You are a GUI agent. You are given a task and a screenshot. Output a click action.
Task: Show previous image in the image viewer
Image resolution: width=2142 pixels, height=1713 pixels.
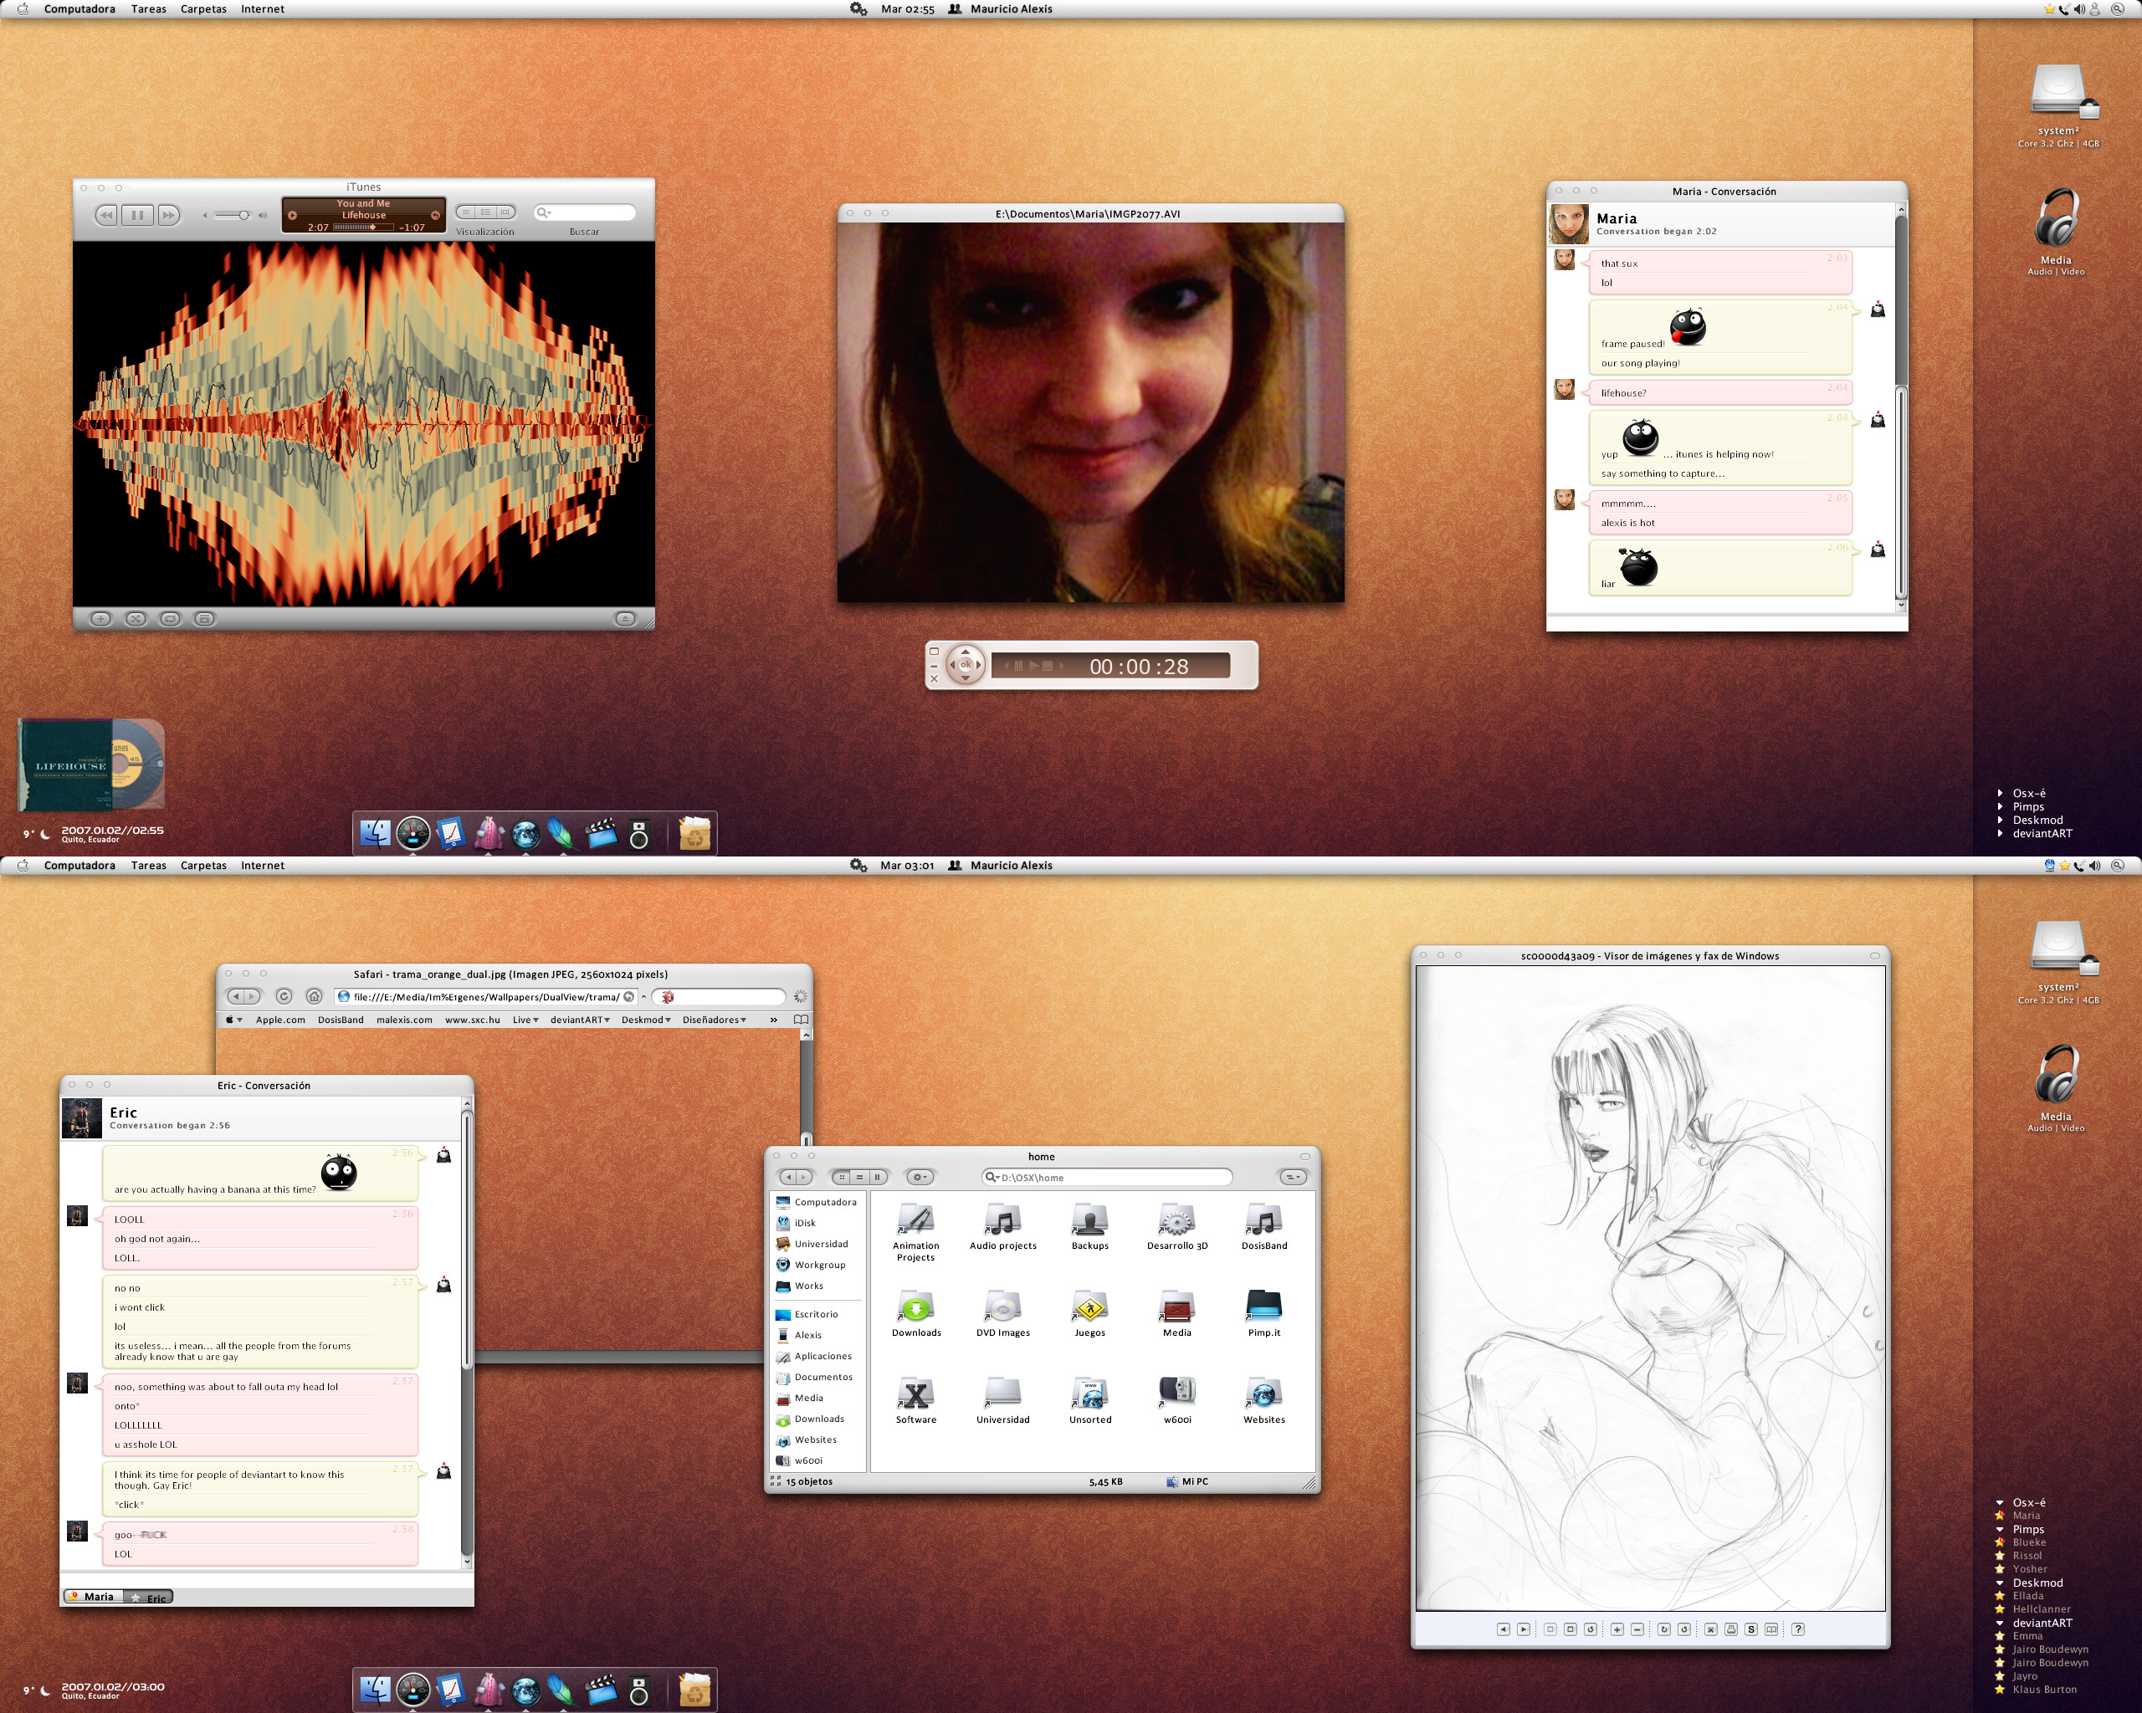point(1504,1629)
